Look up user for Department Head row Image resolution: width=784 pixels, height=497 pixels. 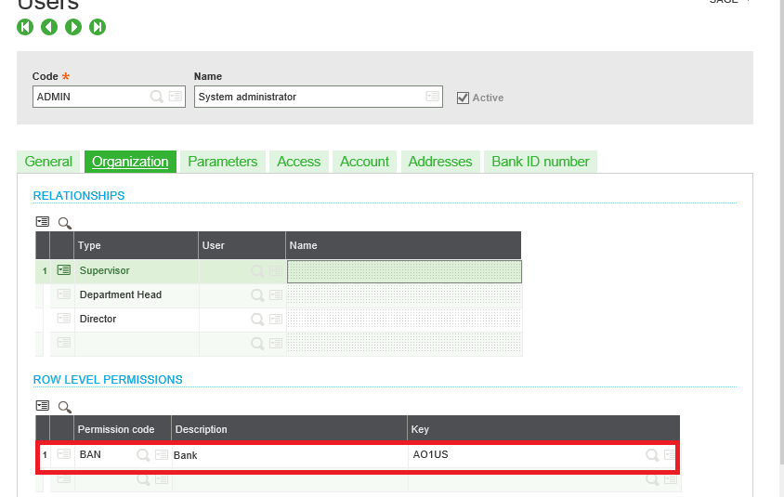[x=257, y=295]
